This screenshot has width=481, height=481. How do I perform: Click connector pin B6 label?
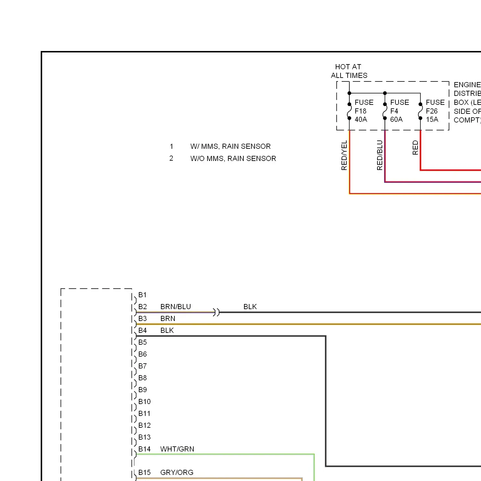[142, 354]
